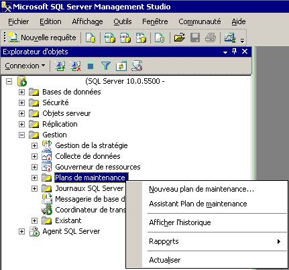This screenshot has height=270, width=289.
Task: Open the Connexion dropdown
Action: (25, 66)
